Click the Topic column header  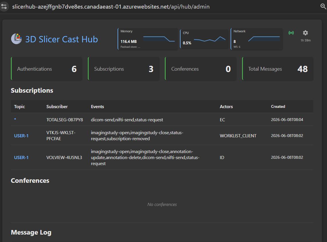19,106
